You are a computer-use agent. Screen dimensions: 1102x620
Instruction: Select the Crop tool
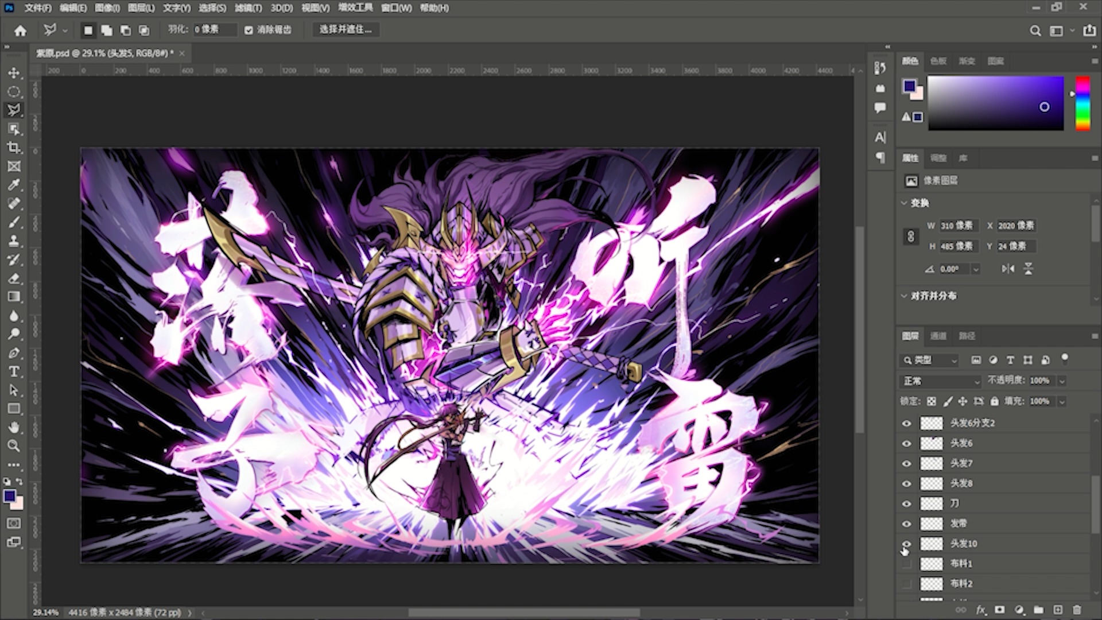14,148
